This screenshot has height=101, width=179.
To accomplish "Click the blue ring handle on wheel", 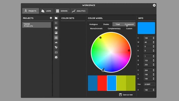I will pyautogui.click(x=103, y=70).
